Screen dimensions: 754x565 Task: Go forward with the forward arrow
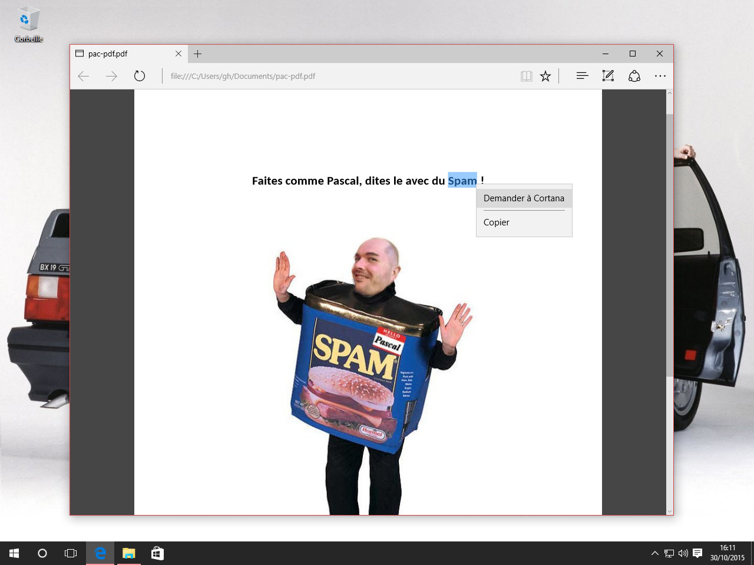111,76
